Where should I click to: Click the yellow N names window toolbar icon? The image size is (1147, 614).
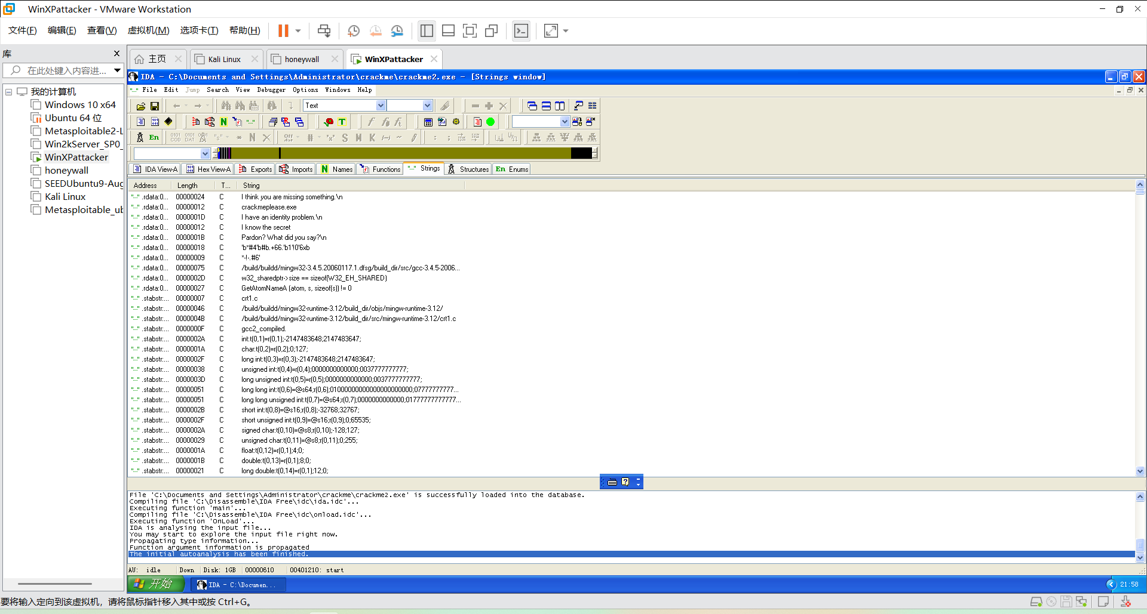click(x=223, y=122)
